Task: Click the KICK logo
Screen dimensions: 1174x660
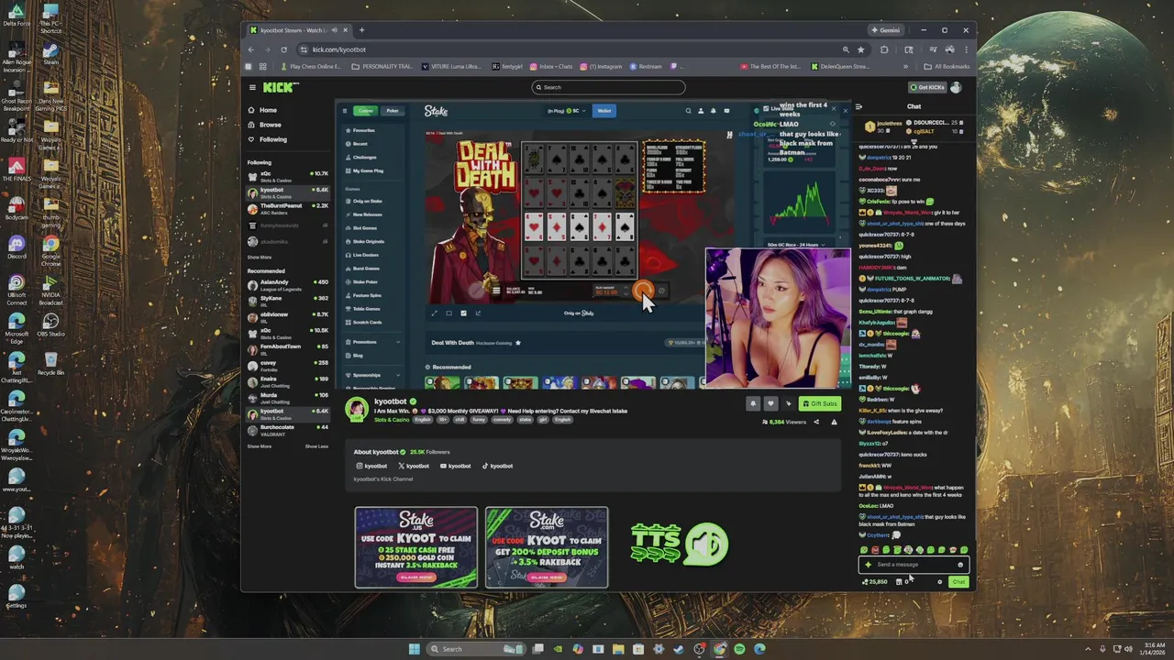Action: coord(281,87)
